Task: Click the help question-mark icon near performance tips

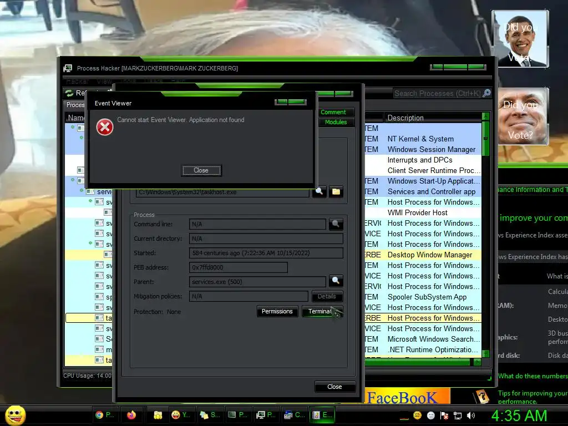Action: (x=481, y=396)
